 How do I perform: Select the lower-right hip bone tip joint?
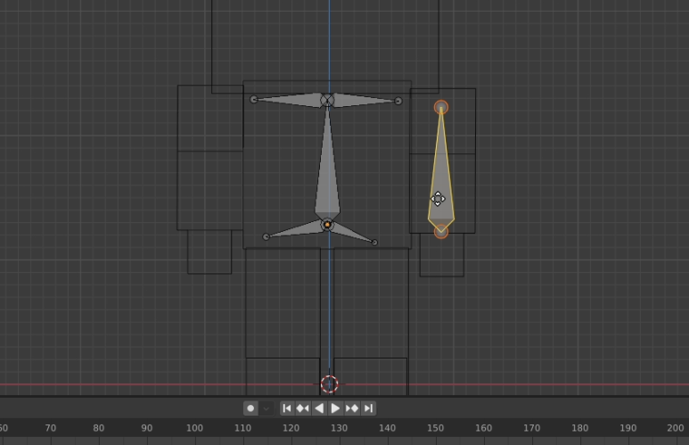(x=375, y=243)
